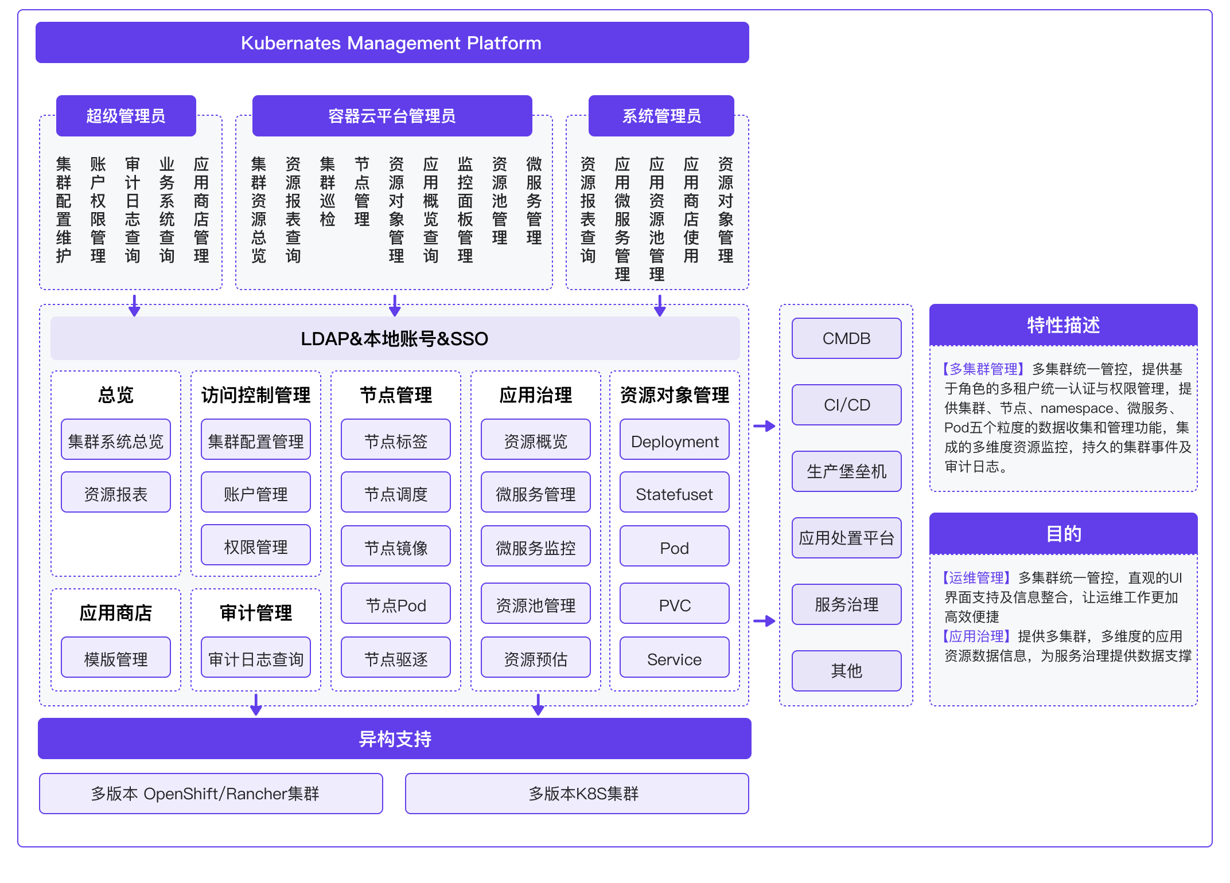Select the PVC resource object
The height and width of the screenshot is (883, 1230).
674,603
